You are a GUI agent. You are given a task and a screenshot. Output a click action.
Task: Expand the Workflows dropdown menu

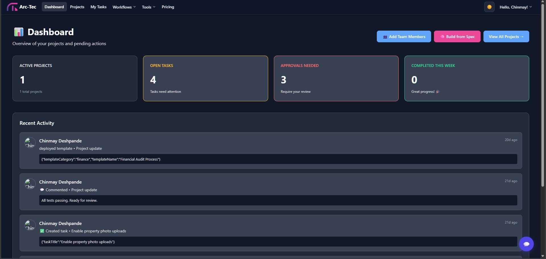click(124, 7)
